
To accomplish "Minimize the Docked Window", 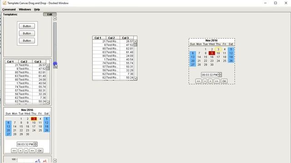I will click(266, 3).
